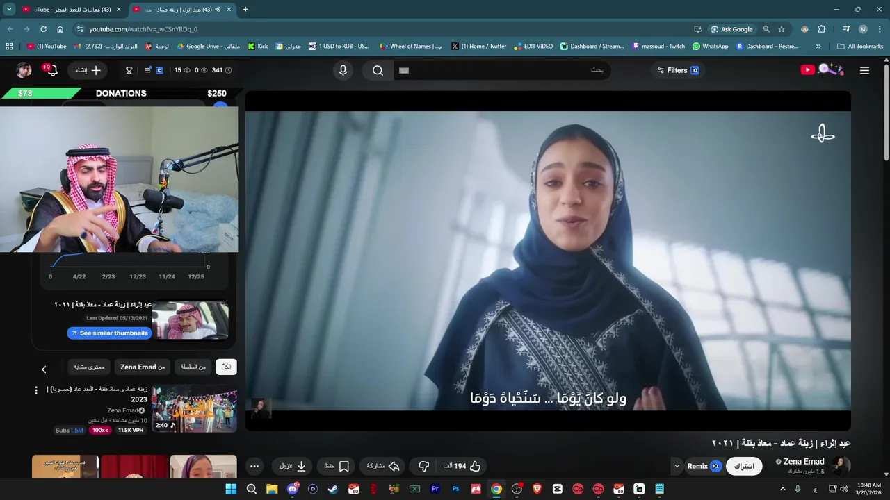
Task: Click the YouTube search magnifier button
Action: [x=378, y=70]
